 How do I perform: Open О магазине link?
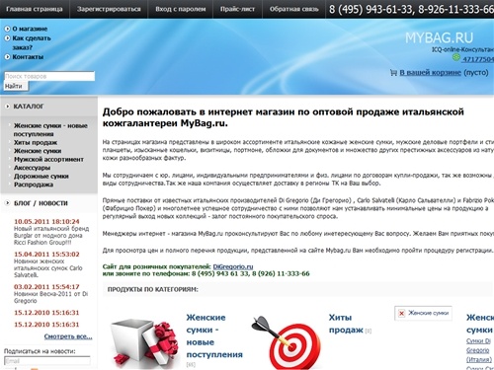(30, 29)
